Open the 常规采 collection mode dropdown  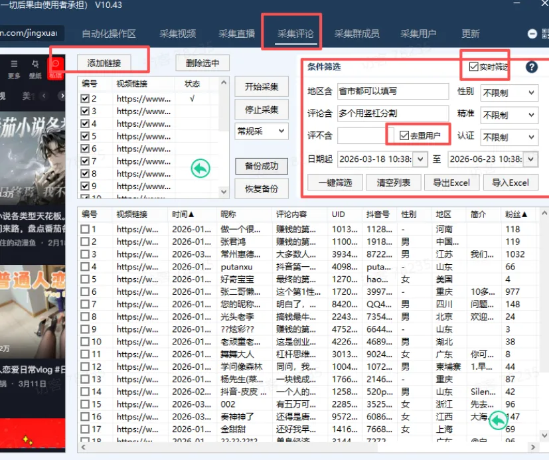(x=260, y=131)
